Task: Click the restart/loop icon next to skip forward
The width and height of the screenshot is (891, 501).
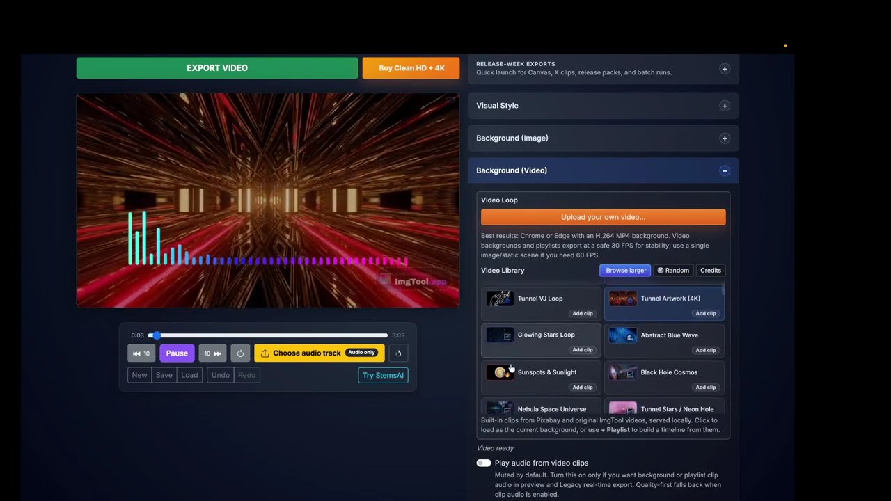Action: click(x=240, y=353)
